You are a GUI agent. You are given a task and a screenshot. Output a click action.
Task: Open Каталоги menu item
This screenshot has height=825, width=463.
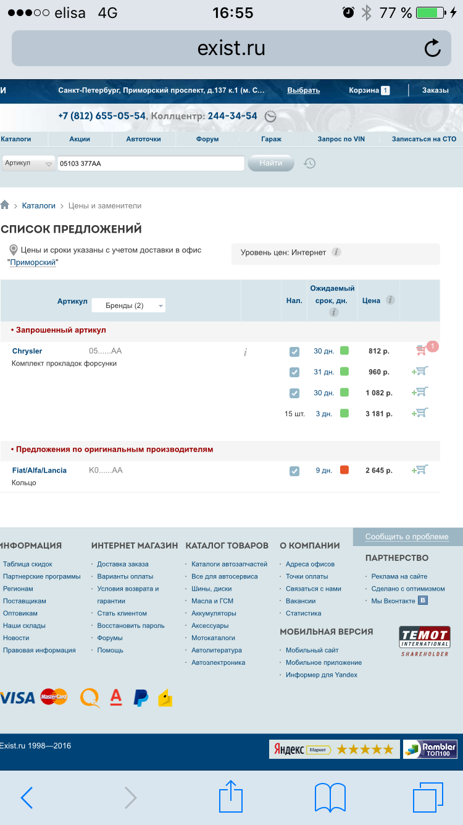pos(16,139)
